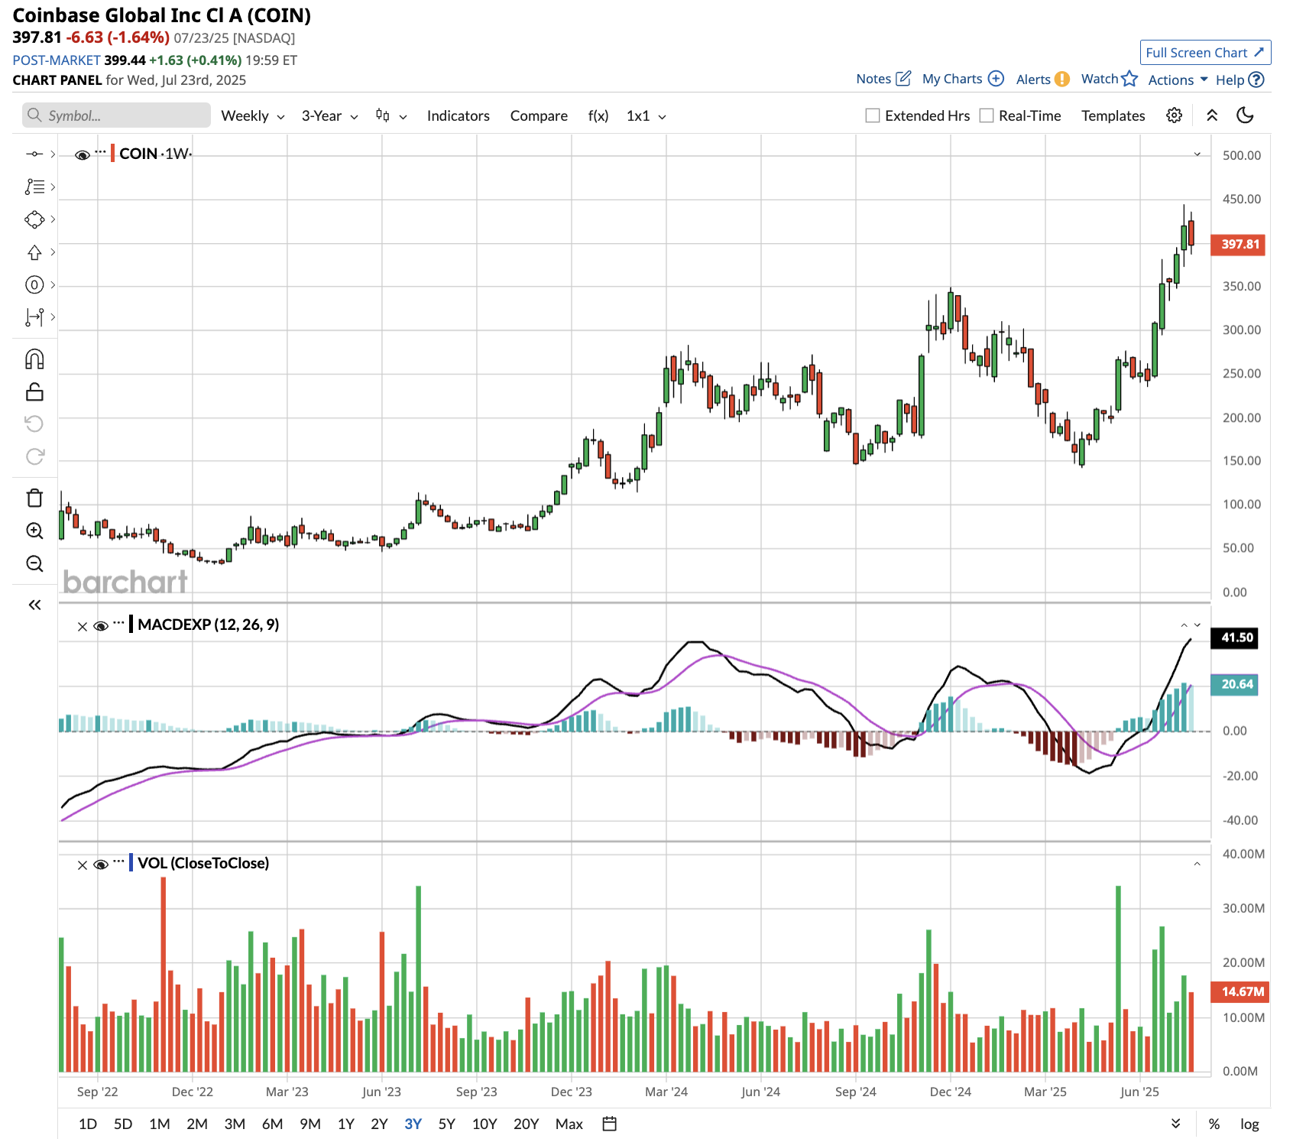This screenshot has height=1139, width=1293.
Task: Click the COIN series red color swatch
Action: tap(113, 153)
